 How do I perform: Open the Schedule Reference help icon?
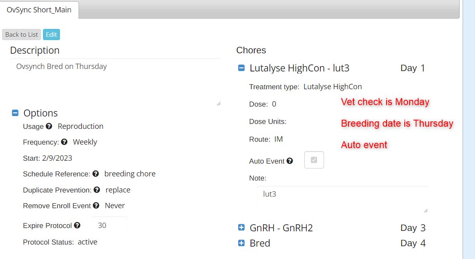coord(96,173)
